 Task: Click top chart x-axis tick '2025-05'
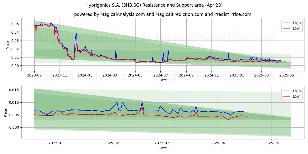click(286, 75)
